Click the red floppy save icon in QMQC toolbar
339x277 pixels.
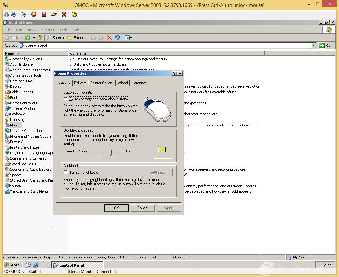44,14
